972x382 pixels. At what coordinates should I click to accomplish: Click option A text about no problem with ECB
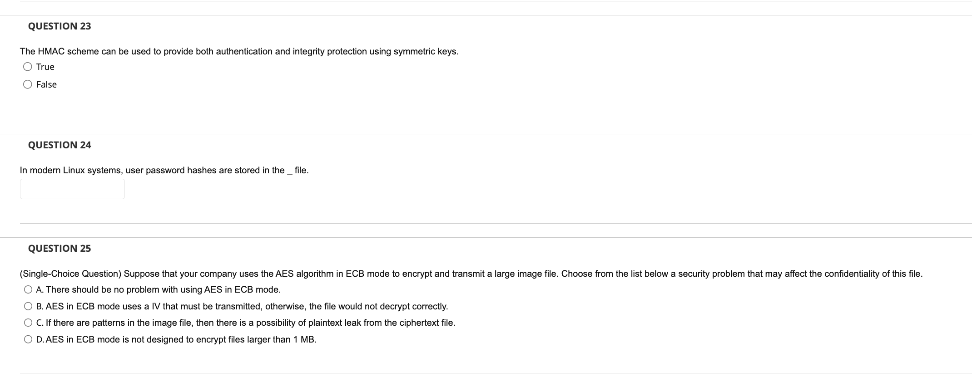click(x=158, y=289)
